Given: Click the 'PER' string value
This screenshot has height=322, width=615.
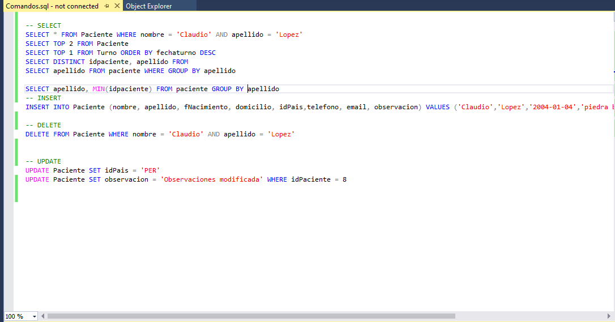Looking at the screenshot, I should click(150, 170).
